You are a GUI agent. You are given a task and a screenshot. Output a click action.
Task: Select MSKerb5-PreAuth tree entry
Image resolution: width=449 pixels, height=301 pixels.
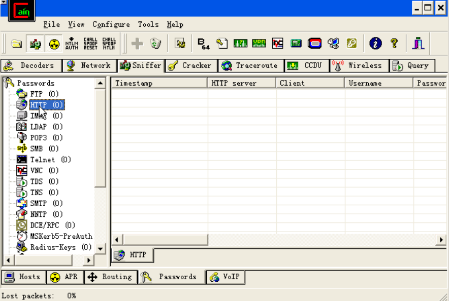tap(61, 237)
